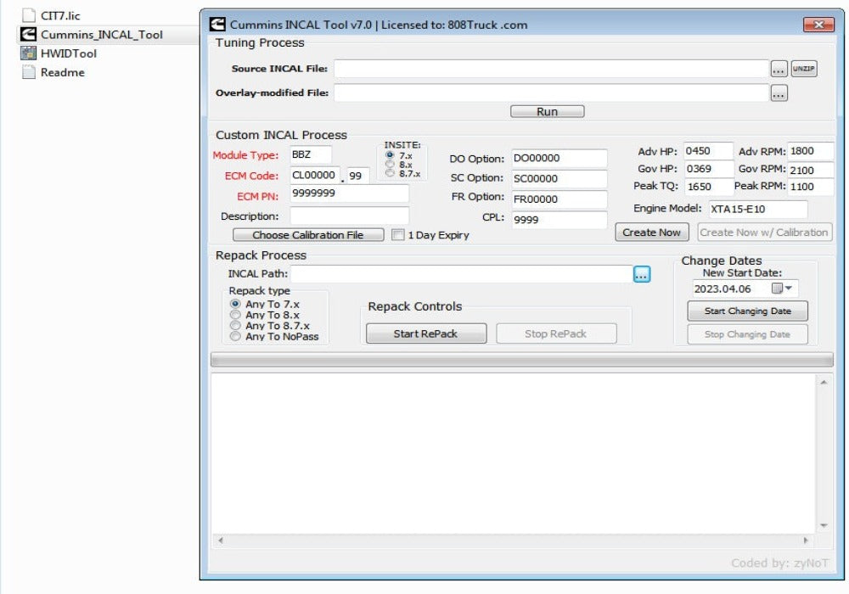The height and width of the screenshot is (594, 849).
Task: Enable the 1 Day Expiry checkbox
Action: pos(397,235)
